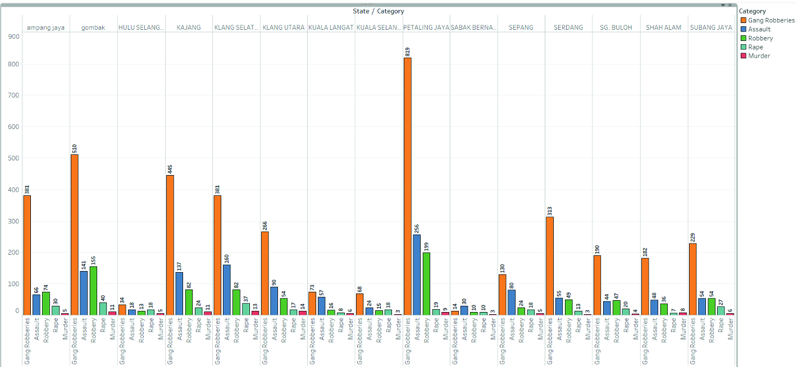Close the chart container with X icon
This screenshot has width=798, height=367.
tap(730, 5)
